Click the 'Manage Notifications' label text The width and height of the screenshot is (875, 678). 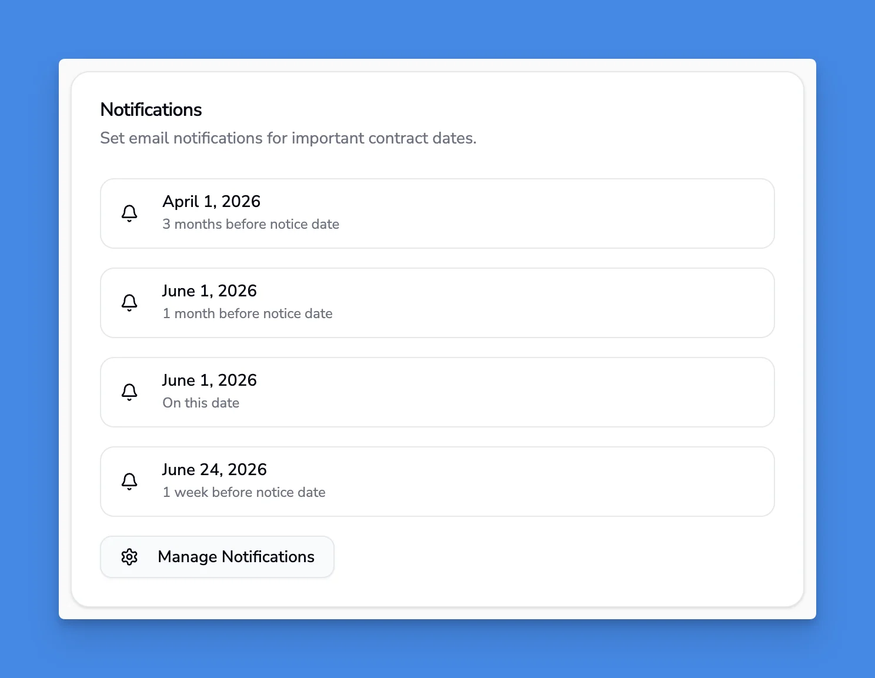pos(236,557)
